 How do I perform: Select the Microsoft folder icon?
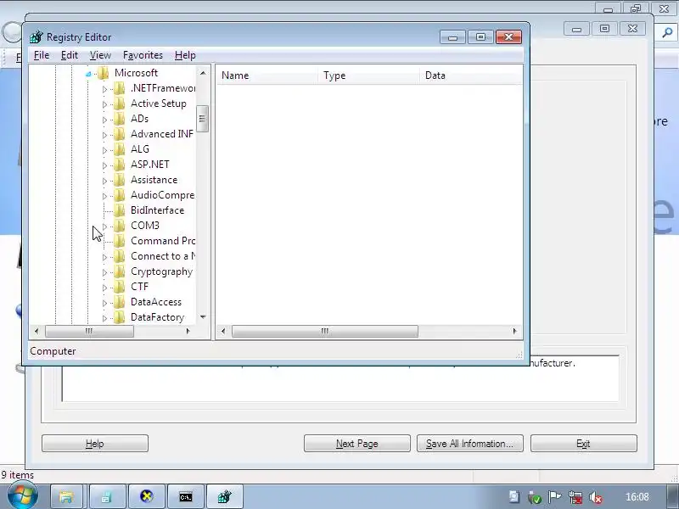tap(103, 73)
